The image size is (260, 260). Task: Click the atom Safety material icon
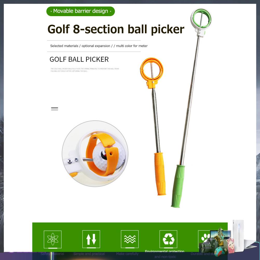point(52,239)
